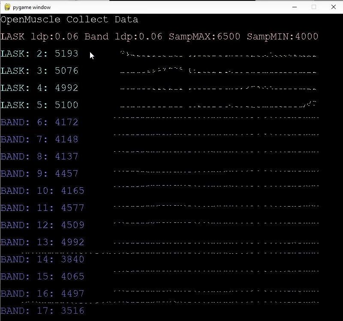Click the 'SampMIN:4000' value
Viewport: 343px width, 321px height.
[x=283, y=36]
